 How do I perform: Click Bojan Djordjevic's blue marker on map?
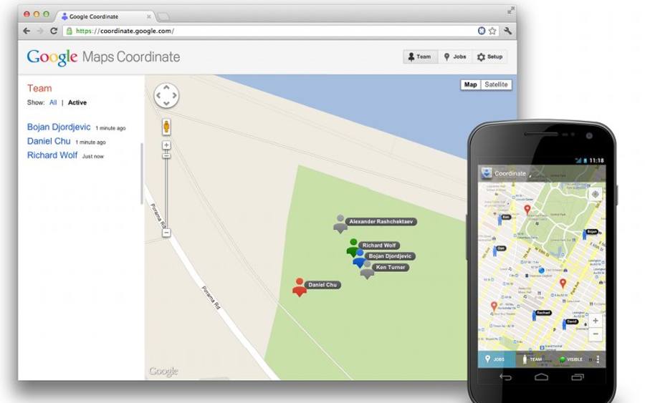click(x=360, y=258)
